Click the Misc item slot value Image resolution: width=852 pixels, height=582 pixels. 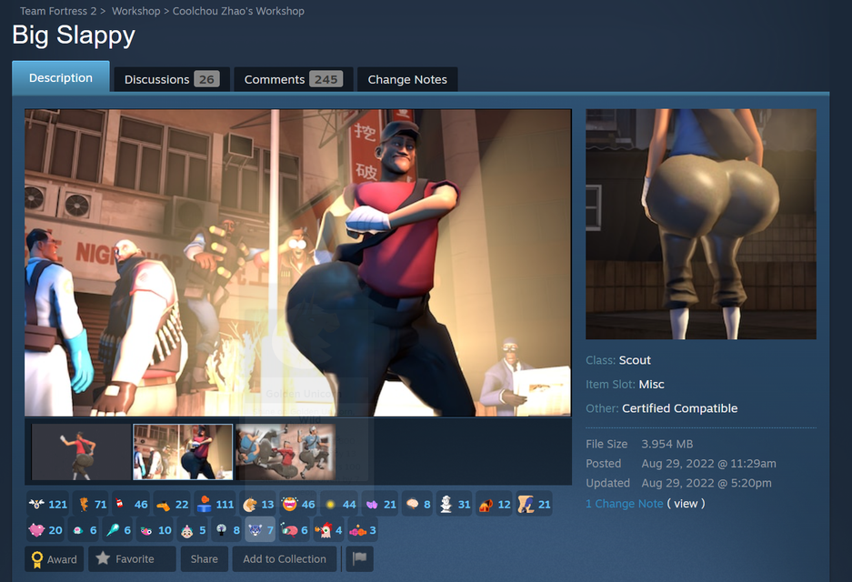(x=651, y=384)
